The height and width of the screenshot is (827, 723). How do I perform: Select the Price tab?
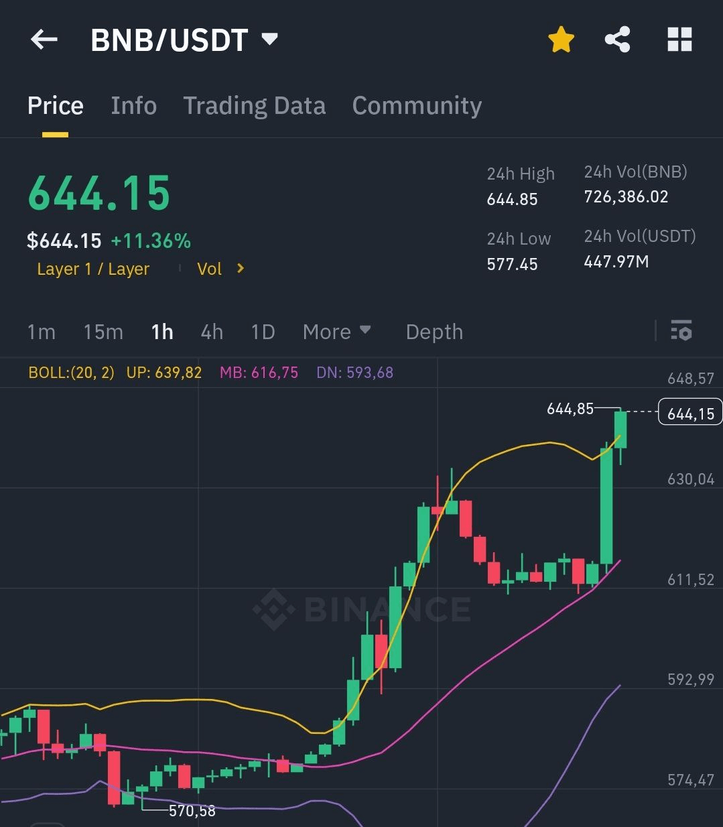55,106
